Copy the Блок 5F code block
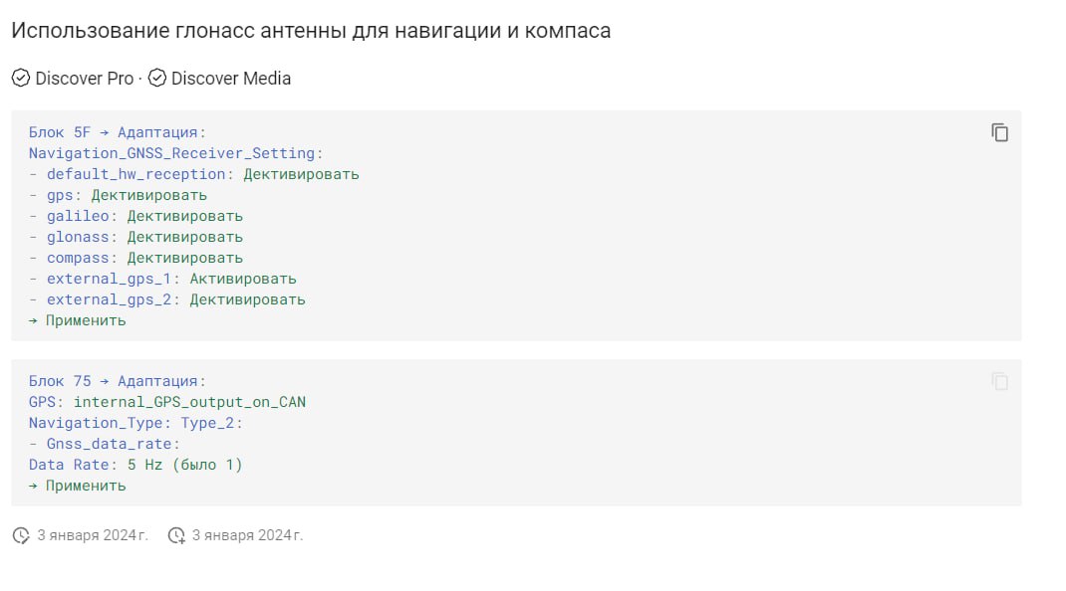Viewport: 1066px width, 591px height. point(999,132)
